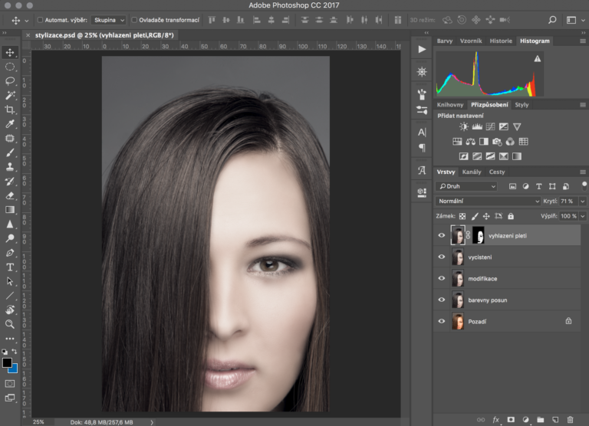Image resolution: width=589 pixels, height=426 pixels.
Task: Activate the Zoom magnifier tool
Action: [10, 324]
